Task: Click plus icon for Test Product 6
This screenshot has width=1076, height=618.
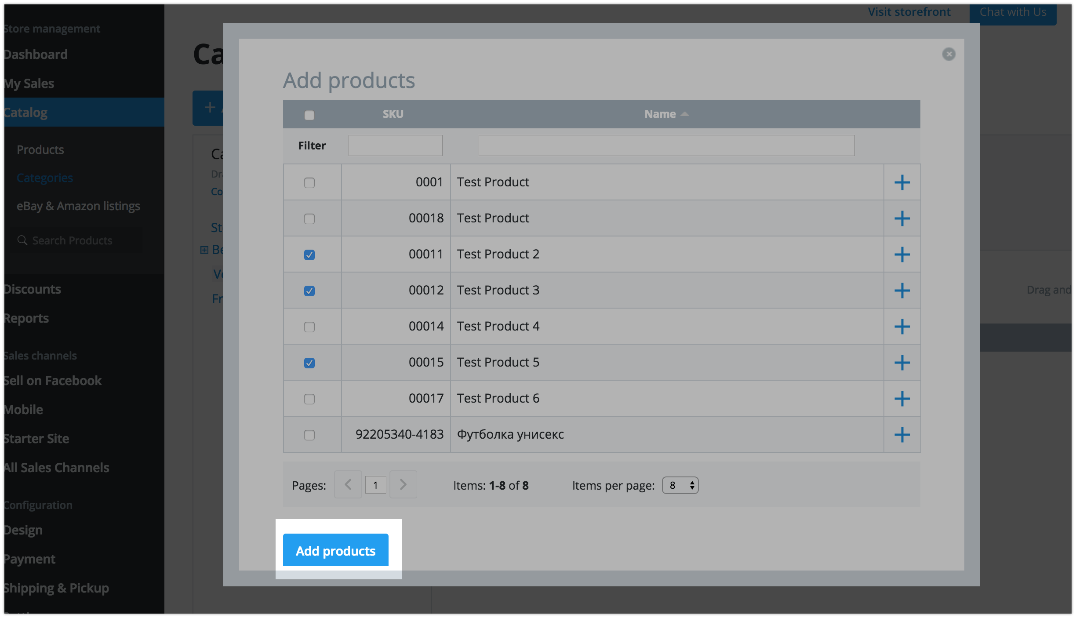Action: pos(902,399)
